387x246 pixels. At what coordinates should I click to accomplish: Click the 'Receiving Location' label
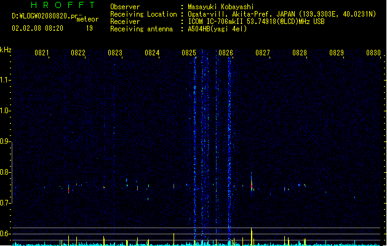coord(143,14)
